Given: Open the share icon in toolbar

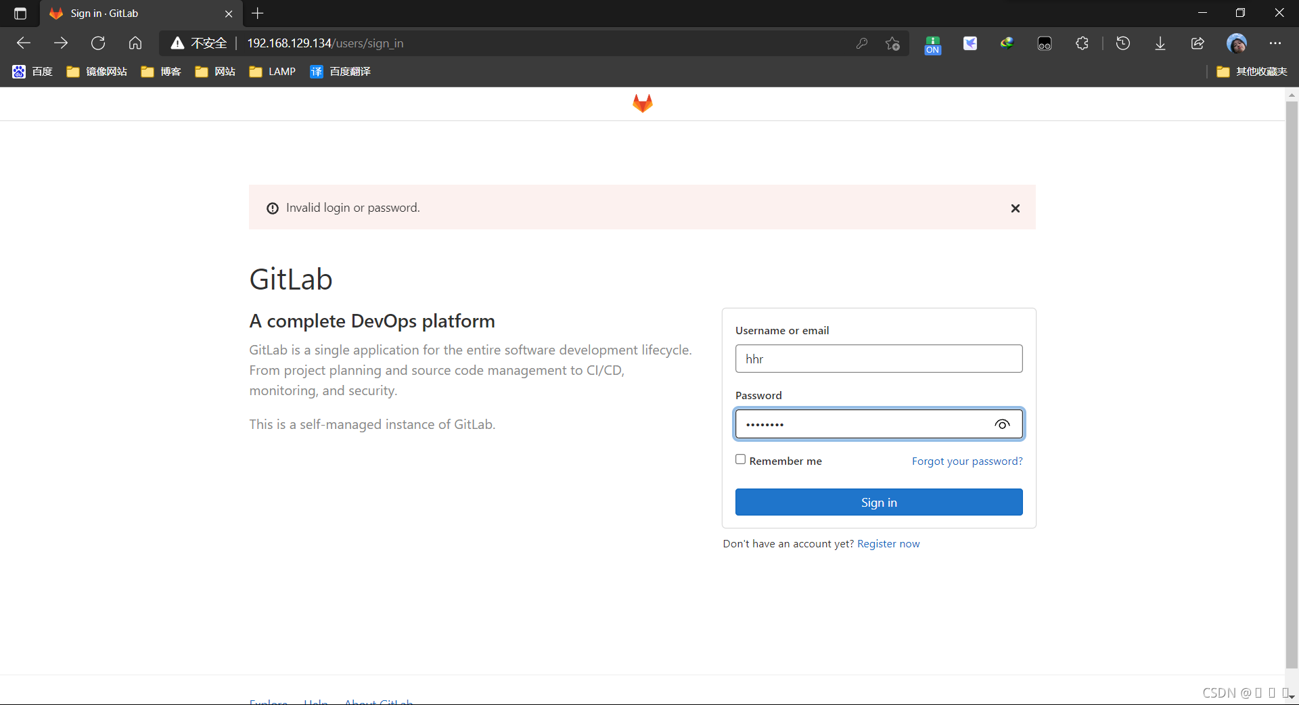Looking at the screenshot, I should pyautogui.click(x=1198, y=43).
